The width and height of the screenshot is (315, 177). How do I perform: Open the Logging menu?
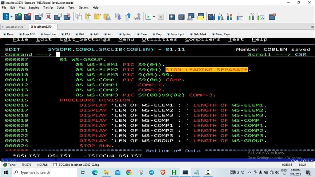pyautogui.click(x=34, y=7)
